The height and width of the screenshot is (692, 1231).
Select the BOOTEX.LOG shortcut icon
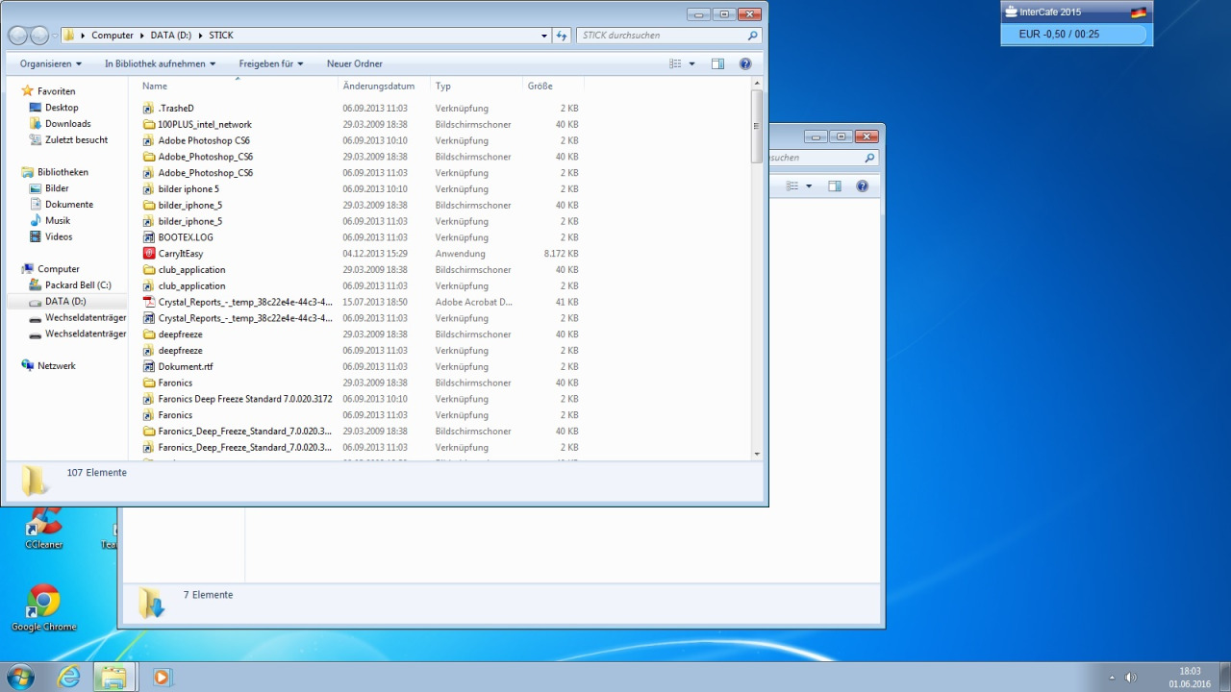149,237
